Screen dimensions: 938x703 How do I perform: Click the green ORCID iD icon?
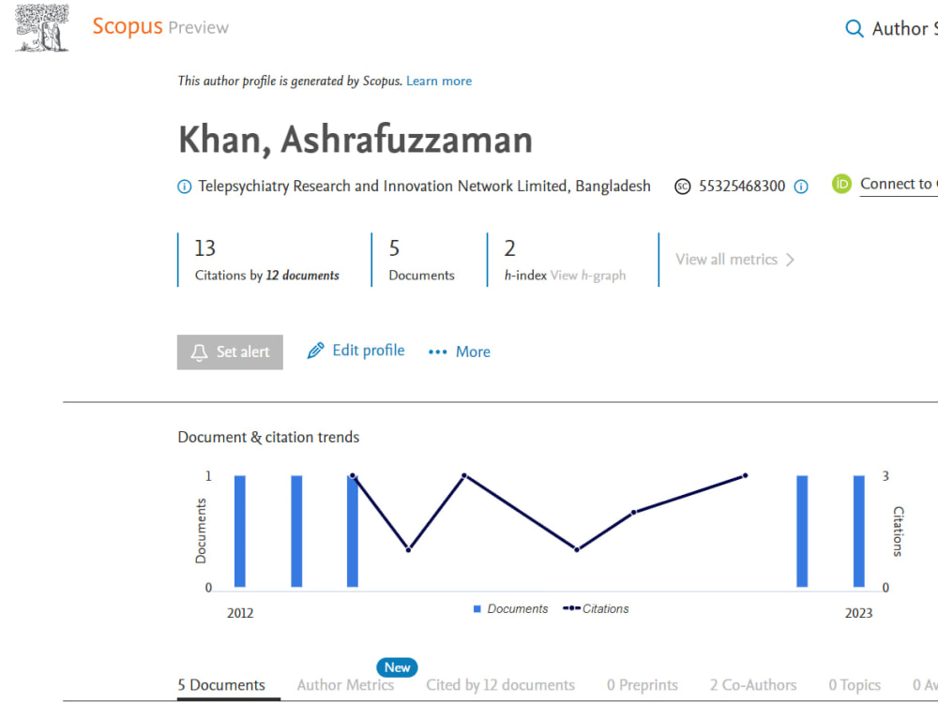[x=842, y=184]
